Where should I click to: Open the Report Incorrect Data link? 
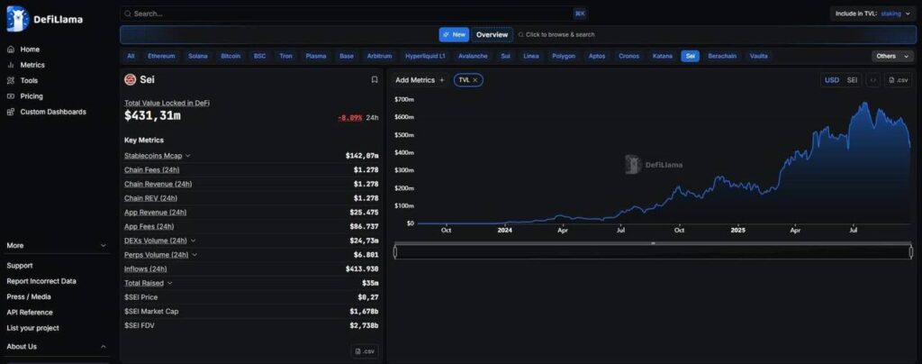(x=41, y=281)
